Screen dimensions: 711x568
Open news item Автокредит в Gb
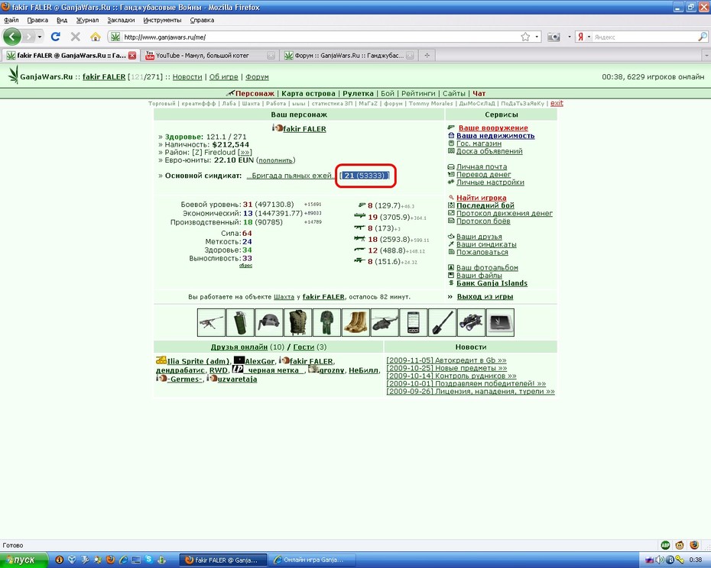pyautogui.click(x=446, y=360)
